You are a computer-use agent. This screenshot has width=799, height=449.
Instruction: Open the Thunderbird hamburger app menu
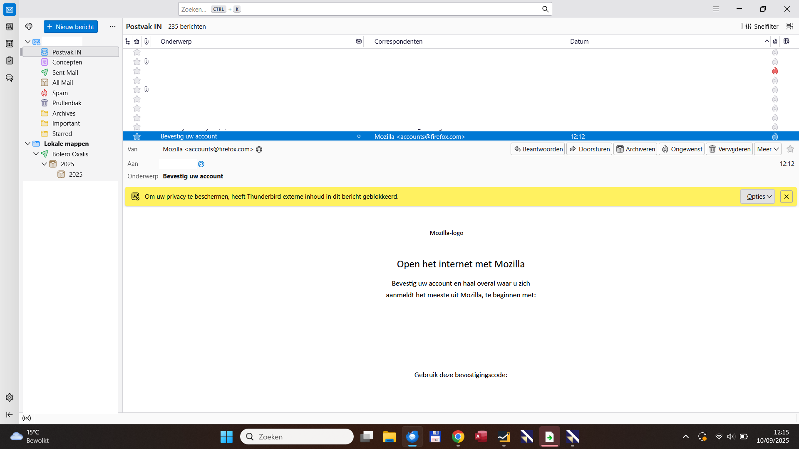[716, 9]
